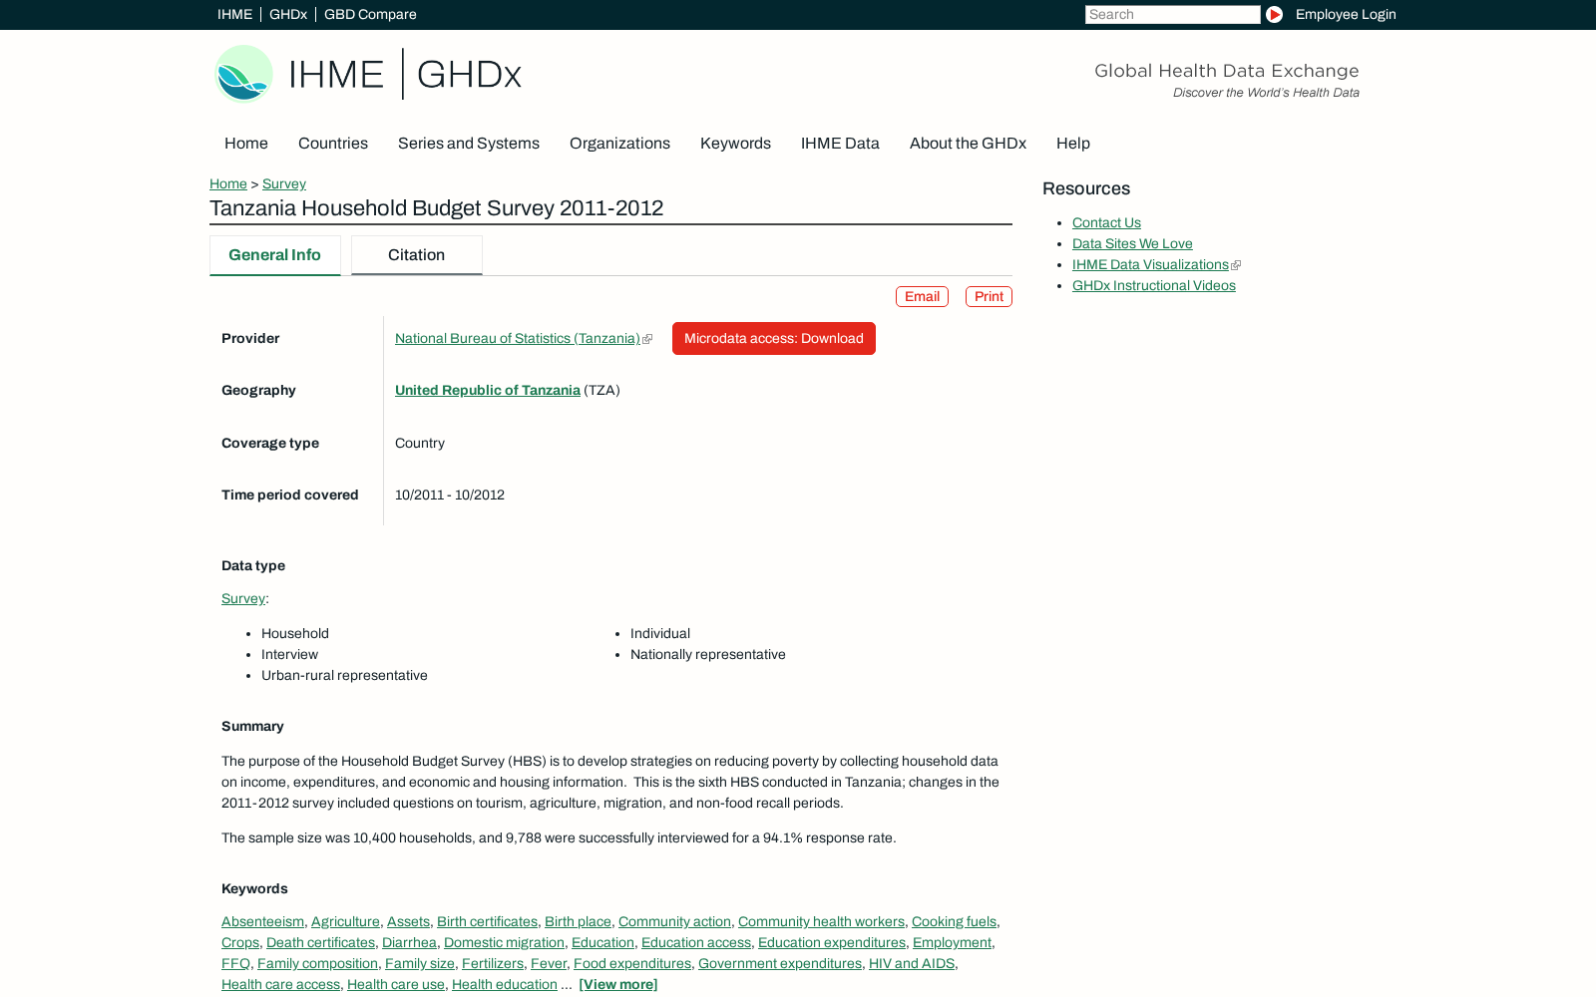1596x997 pixels.
Task: Select the General Info tab
Action: 275,255
